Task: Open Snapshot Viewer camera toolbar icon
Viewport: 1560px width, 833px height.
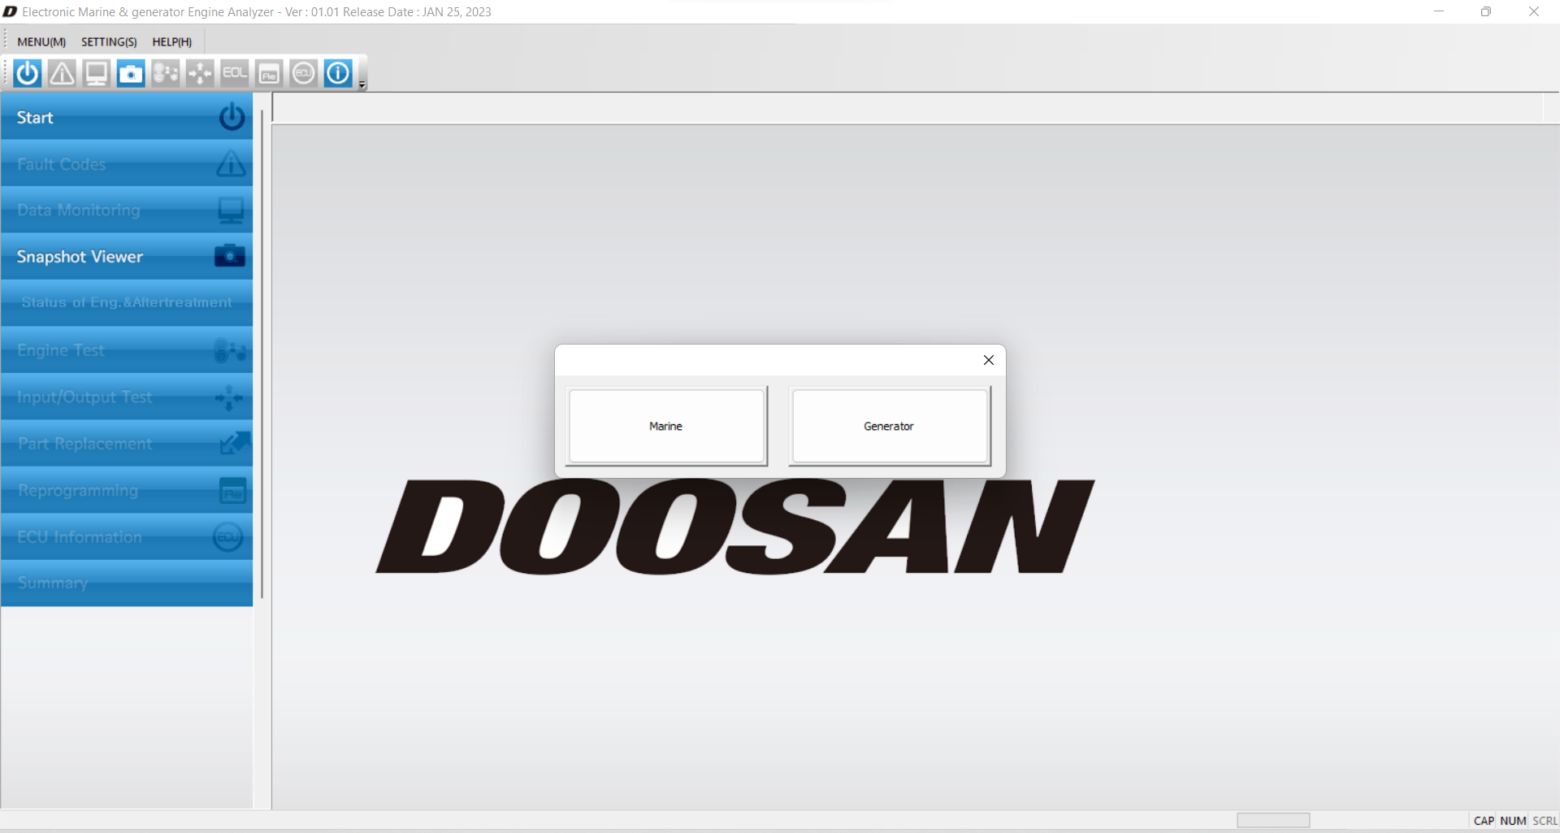Action: [131, 73]
